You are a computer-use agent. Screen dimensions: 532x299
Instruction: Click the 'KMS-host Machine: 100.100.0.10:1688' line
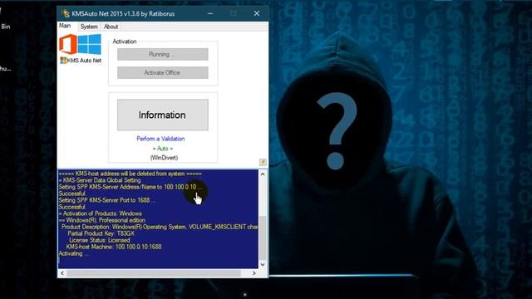coord(114,247)
